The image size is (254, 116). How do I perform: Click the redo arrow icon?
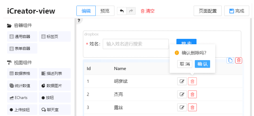[x=131, y=11]
